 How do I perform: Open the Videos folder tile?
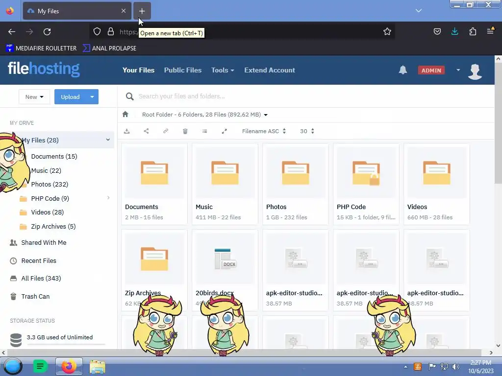[x=437, y=184]
